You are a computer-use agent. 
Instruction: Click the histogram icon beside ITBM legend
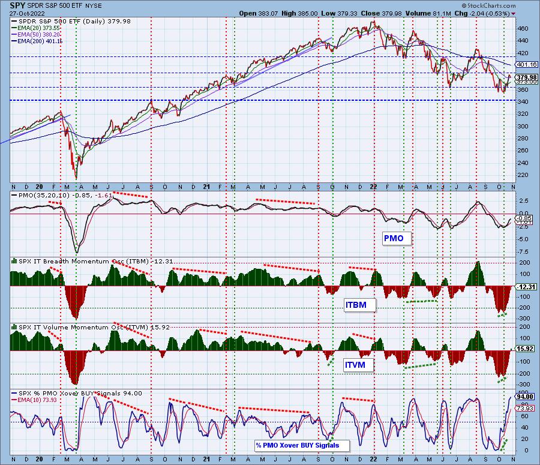(14, 261)
